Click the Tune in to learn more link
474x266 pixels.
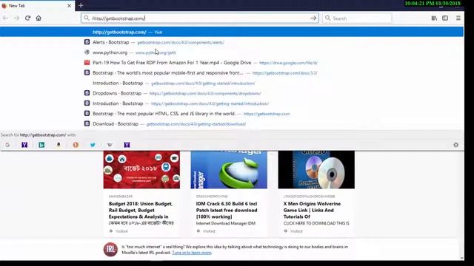click(x=191, y=253)
